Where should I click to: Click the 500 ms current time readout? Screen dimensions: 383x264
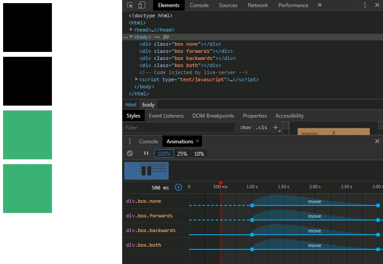pos(160,188)
